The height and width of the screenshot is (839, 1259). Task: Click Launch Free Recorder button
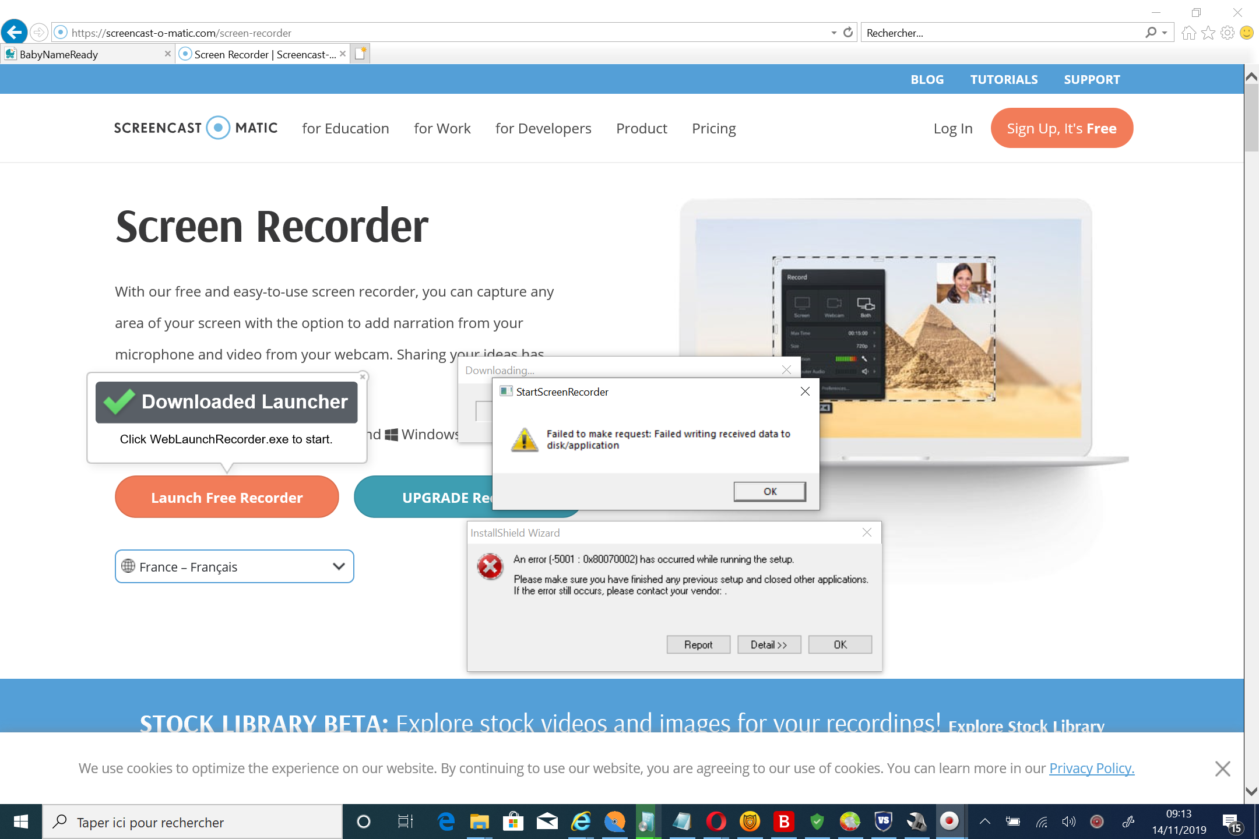227,497
